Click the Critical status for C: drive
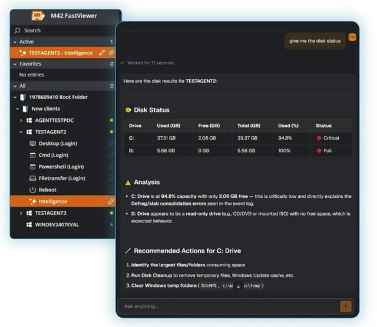 [x=328, y=138]
